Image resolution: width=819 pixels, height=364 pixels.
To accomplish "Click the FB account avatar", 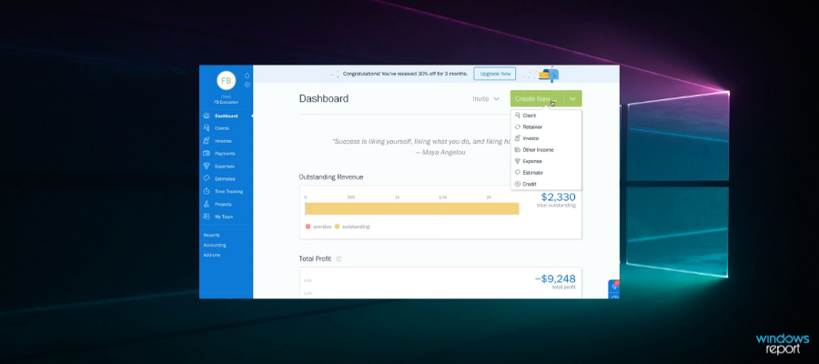I will tap(227, 81).
